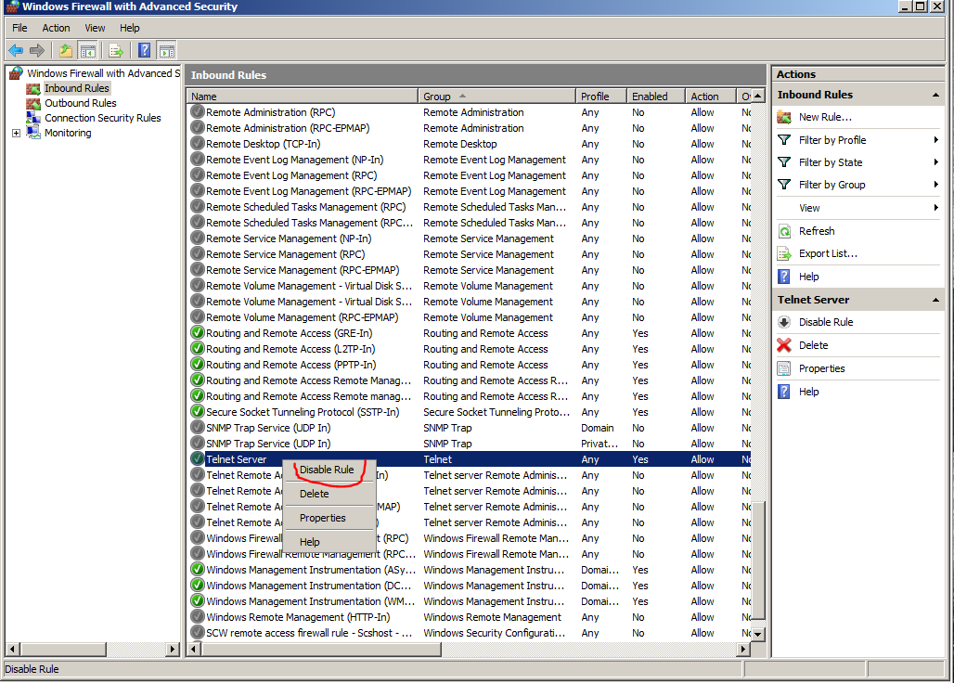
Task: Choose Help in the context menu
Action: (329, 542)
